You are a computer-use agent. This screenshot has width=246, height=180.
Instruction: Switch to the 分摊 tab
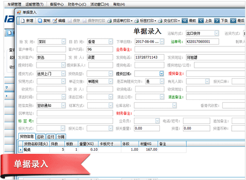pyautogui.click(x=61, y=136)
